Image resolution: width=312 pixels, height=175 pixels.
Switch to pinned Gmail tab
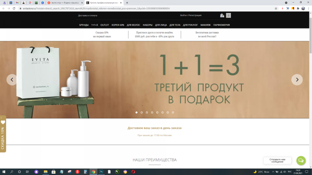[17, 3]
